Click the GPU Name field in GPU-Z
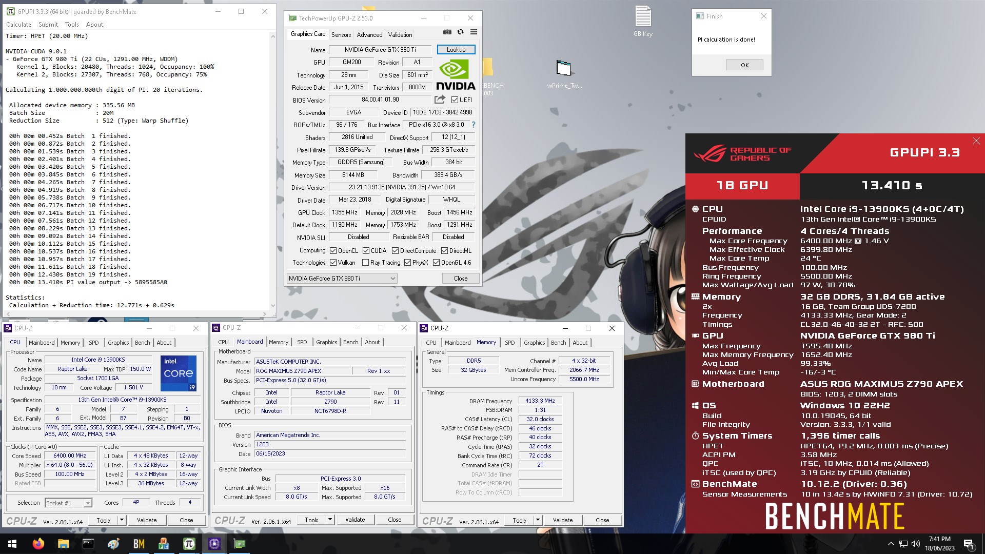Image resolution: width=985 pixels, height=554 pixels. (x=380, y=50)
